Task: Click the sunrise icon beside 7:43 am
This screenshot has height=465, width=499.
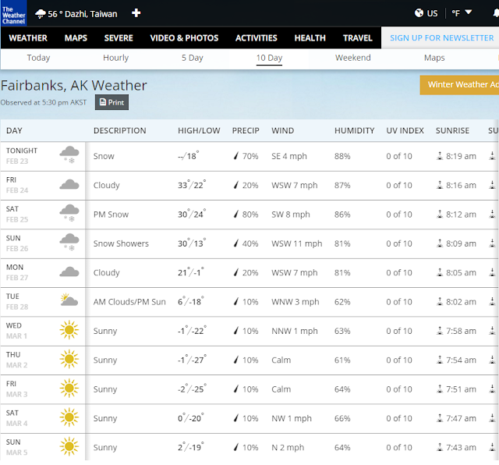Action: [440, 447]
